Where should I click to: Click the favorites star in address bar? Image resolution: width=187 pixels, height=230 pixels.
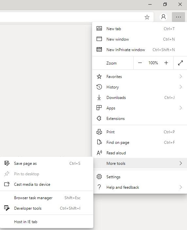(x=147, y=17)
